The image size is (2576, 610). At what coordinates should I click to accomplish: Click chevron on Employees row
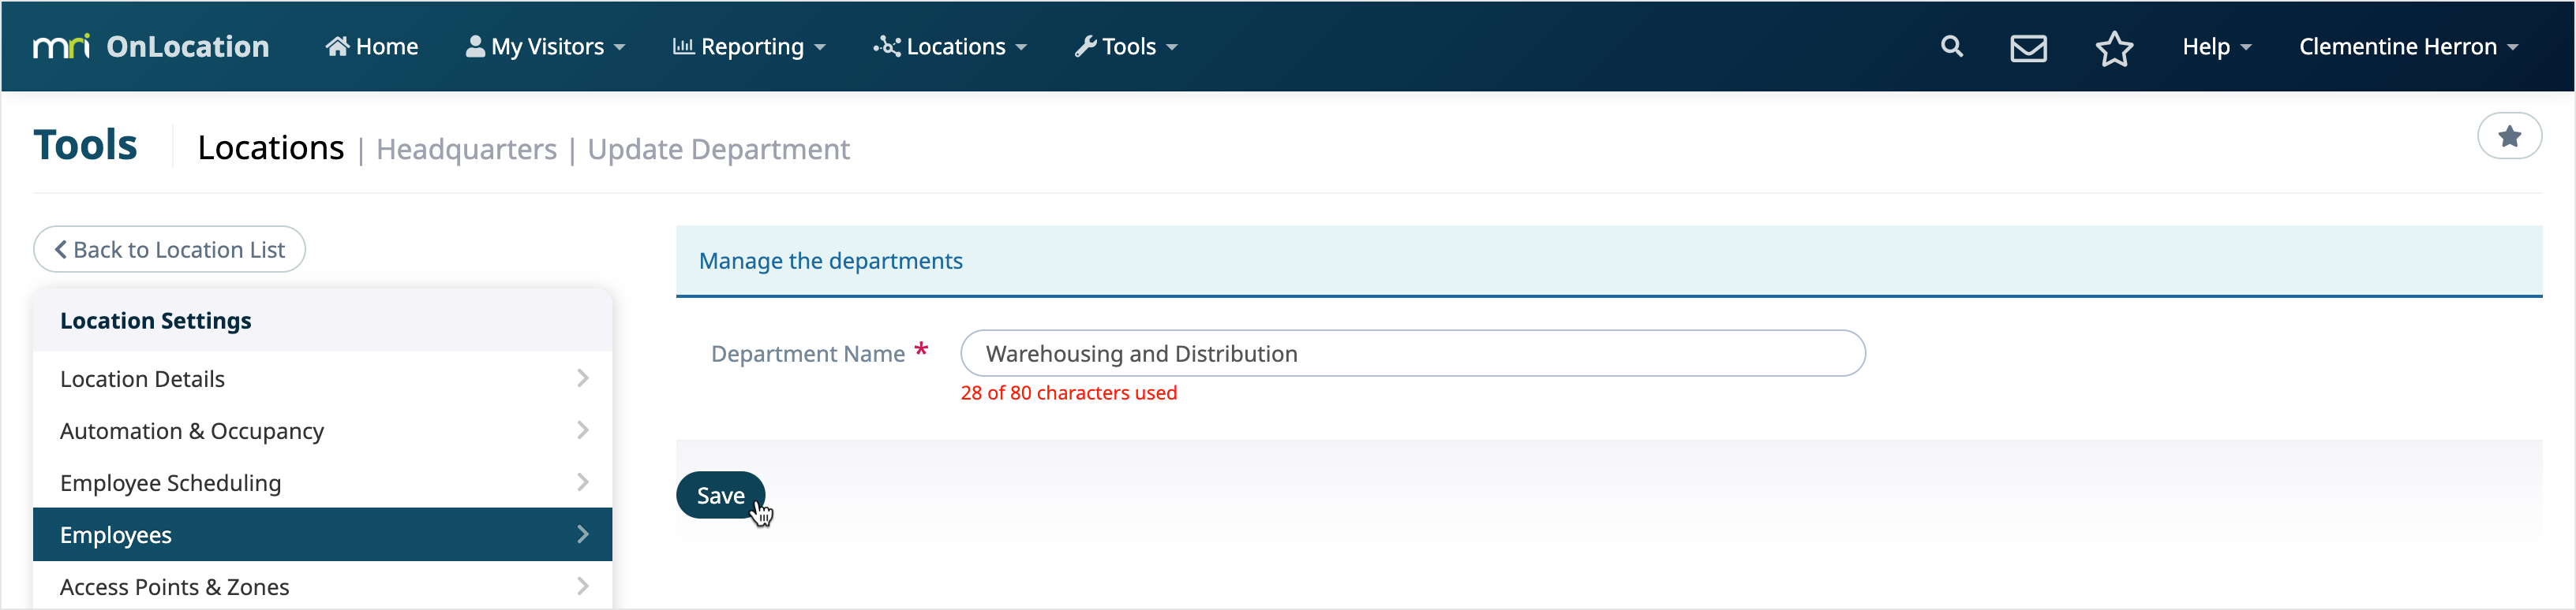point(582,534)
